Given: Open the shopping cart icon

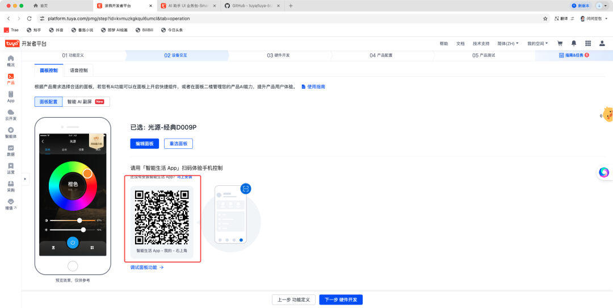Looking at the screenshot, I should pyautogui.click(x=560, y=43).
